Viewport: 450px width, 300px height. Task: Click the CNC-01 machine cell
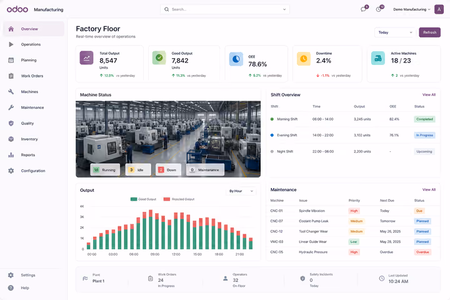[x=276, y=211]
